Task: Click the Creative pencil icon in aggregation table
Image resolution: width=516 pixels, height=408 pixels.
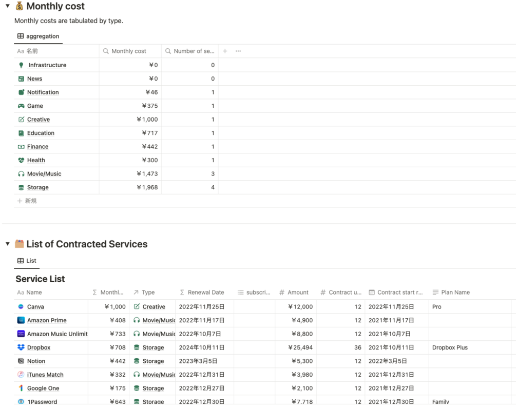Action: pos(21,120)
